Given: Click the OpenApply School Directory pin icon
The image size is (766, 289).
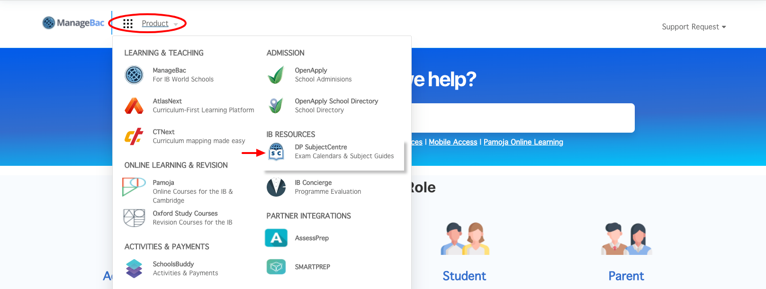Looking at the screenshot, I should [x=276, y=106].
